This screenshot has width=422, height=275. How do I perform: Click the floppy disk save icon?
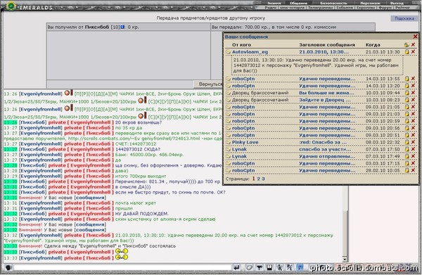[269, 267]
